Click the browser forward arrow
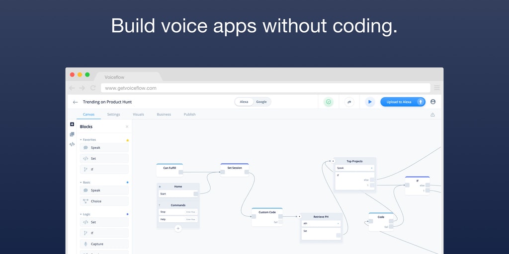 click(x=82, y=88)
